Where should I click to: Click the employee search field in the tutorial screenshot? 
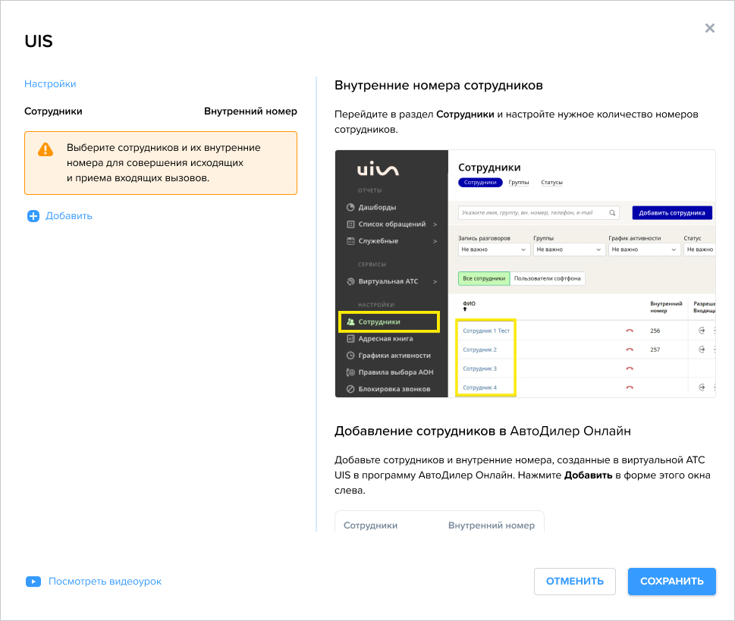tap(539, 213)
